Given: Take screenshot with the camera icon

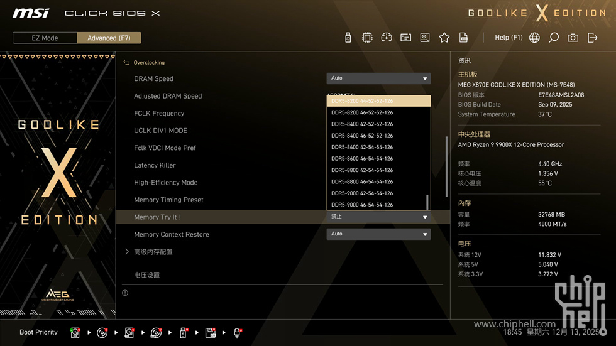Looking at the screenshot, I should [x=573, y=38].
